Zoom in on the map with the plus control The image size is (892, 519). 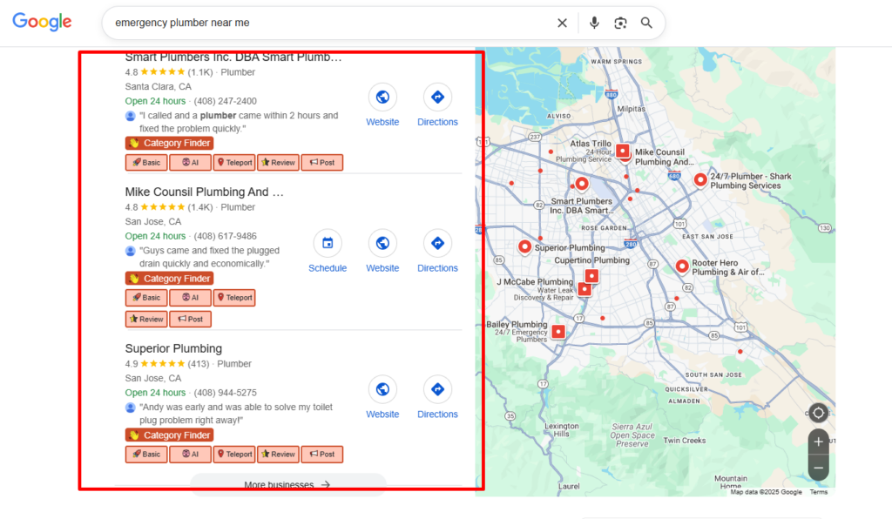tap(817, 441)
